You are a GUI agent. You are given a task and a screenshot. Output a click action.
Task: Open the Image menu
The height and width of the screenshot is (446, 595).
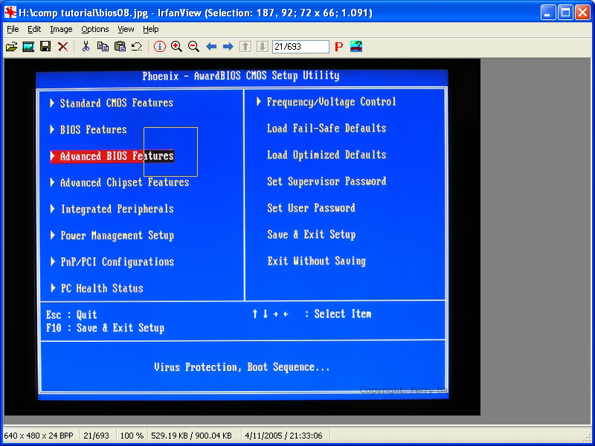[x=61, y=29]
